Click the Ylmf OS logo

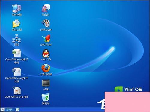(128, 89)
